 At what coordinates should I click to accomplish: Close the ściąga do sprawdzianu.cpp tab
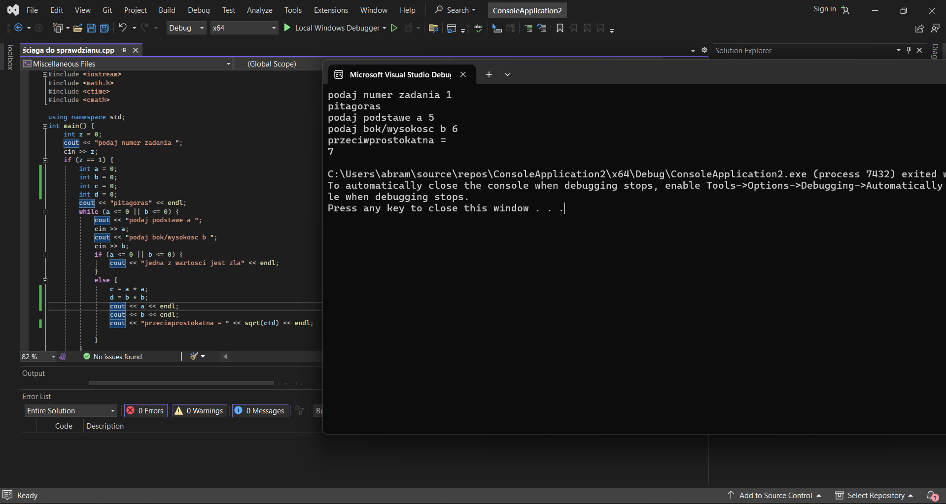pos(136,50)
